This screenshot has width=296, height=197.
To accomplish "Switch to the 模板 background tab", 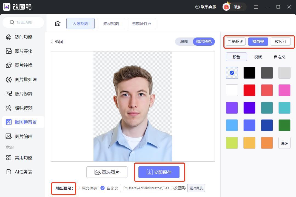I will tap(258, 57).
